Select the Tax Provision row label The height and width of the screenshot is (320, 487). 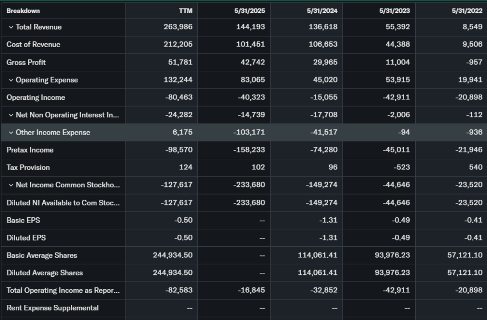(x=28, y=167)
